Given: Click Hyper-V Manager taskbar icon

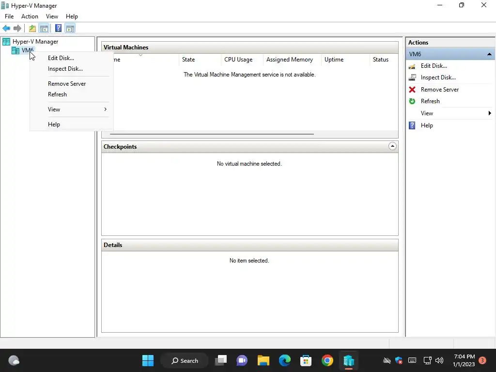Looking at the screenshot, I should (x=349, y=360).
